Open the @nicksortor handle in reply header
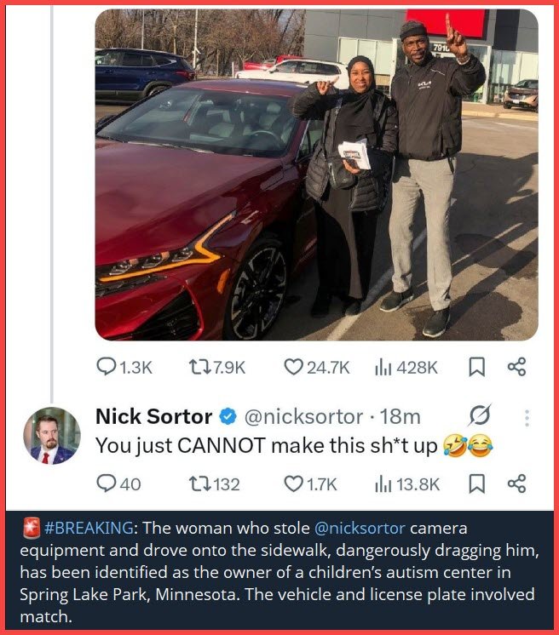559x635 pixels. (303, 417)
